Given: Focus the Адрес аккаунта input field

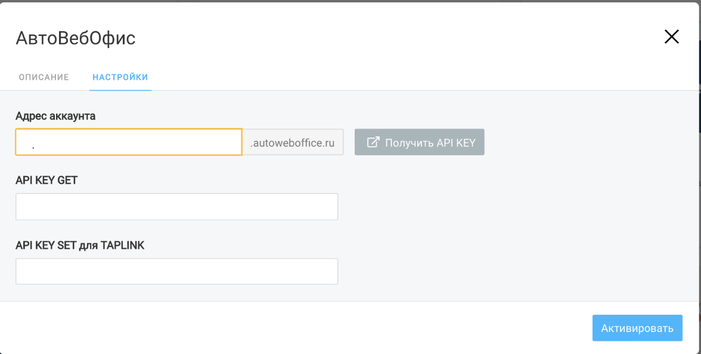Looking at the screenshot, I should 129,142.
